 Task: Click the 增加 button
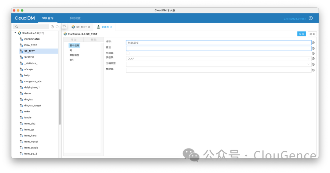(74, 40)
